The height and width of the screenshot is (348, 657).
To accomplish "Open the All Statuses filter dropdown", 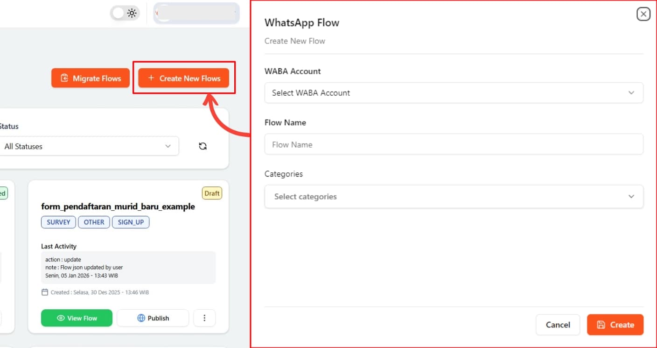I will pos(90,146).
